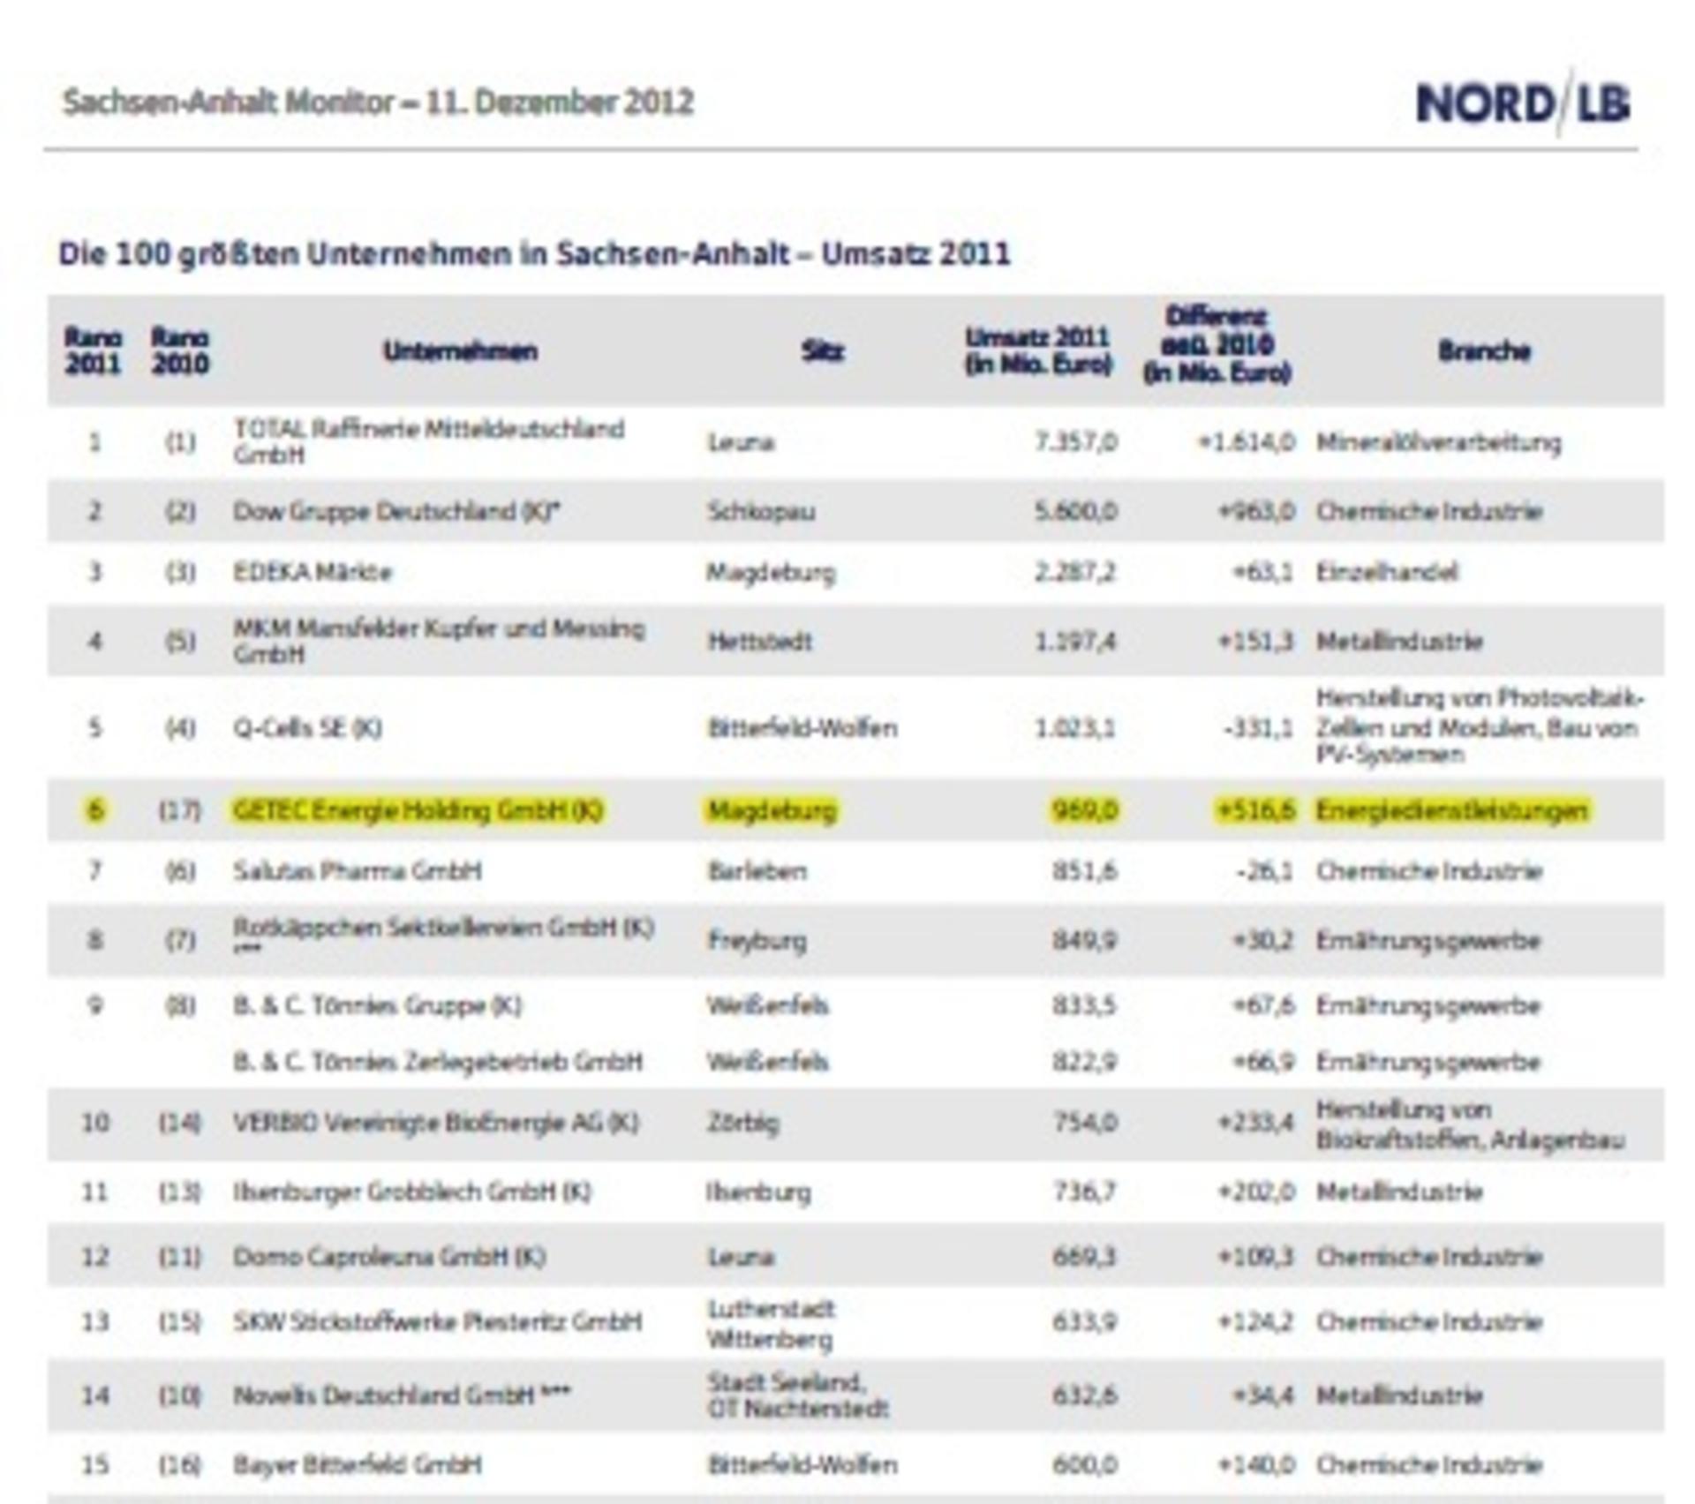The image size is (1695, 1504).
Task: Click the 'Schkopau' location cell
Action: point(761,512)
